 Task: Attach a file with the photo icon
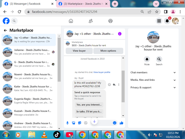74,123
